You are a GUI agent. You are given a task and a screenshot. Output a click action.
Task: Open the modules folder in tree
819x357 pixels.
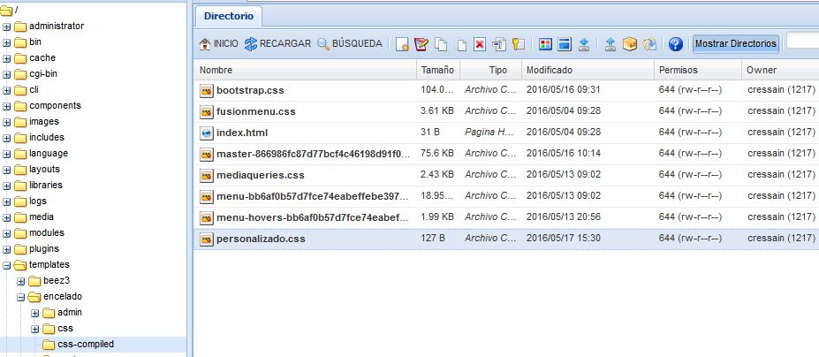point(47,233)
